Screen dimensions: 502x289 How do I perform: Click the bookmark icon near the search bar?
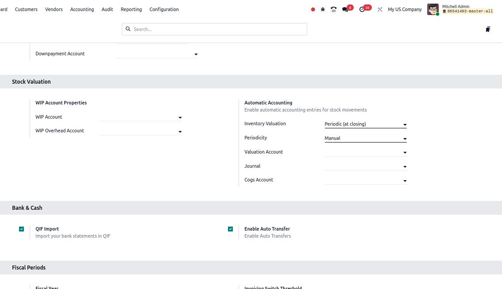click(x=488, y=30)
